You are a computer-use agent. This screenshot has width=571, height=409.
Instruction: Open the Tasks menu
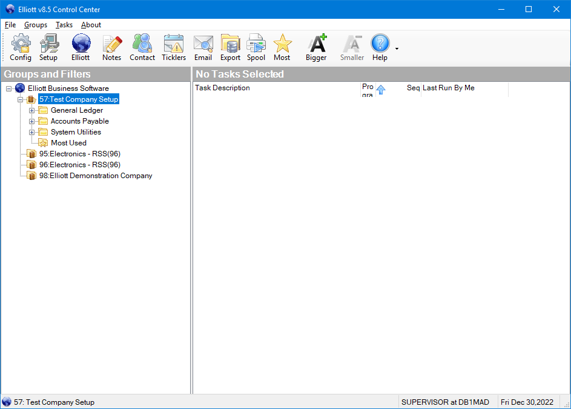pos(64,25)
